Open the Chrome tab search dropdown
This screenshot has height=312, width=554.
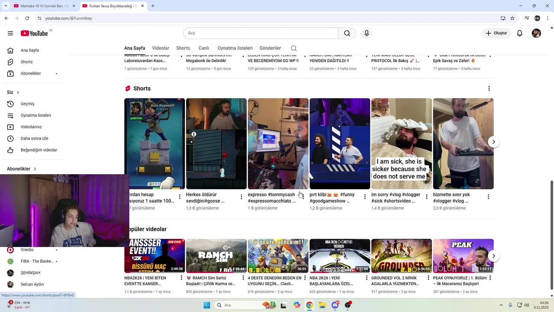tap(6, 6)
